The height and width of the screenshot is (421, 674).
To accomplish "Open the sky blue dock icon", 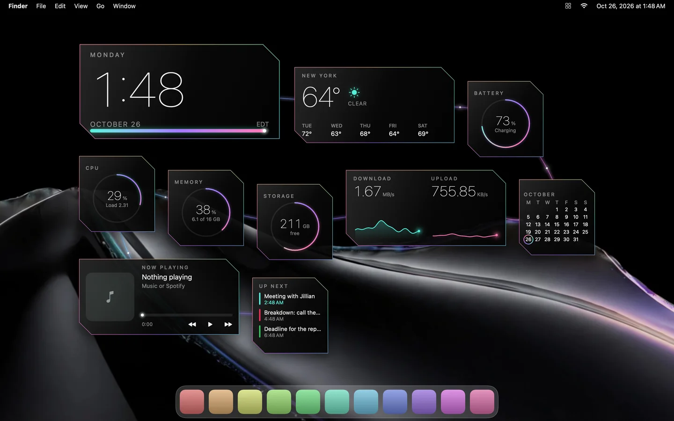I will (x=366, y=402).
